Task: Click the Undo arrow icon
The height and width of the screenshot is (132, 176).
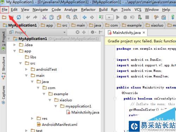Action: click(28, 18)
